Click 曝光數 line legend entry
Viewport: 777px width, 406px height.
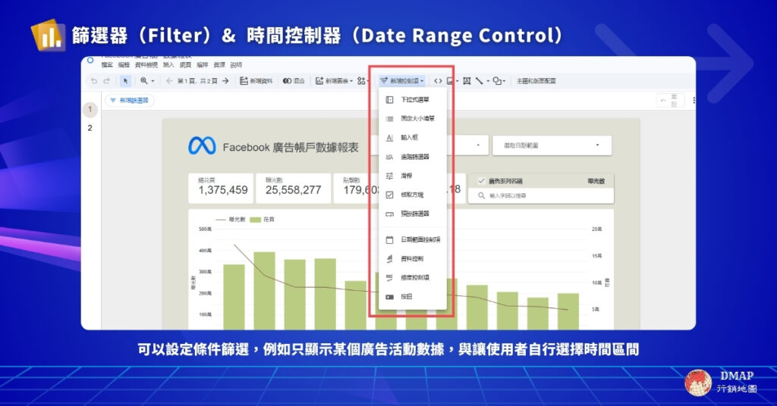(231, 220)
